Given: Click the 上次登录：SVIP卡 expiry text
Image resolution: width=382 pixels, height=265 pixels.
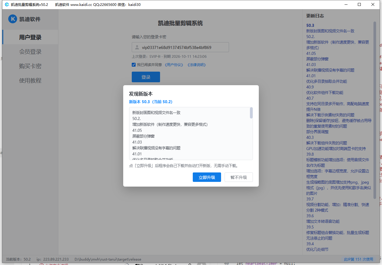Looking at the screenshot, I should (x=169, y=57).
